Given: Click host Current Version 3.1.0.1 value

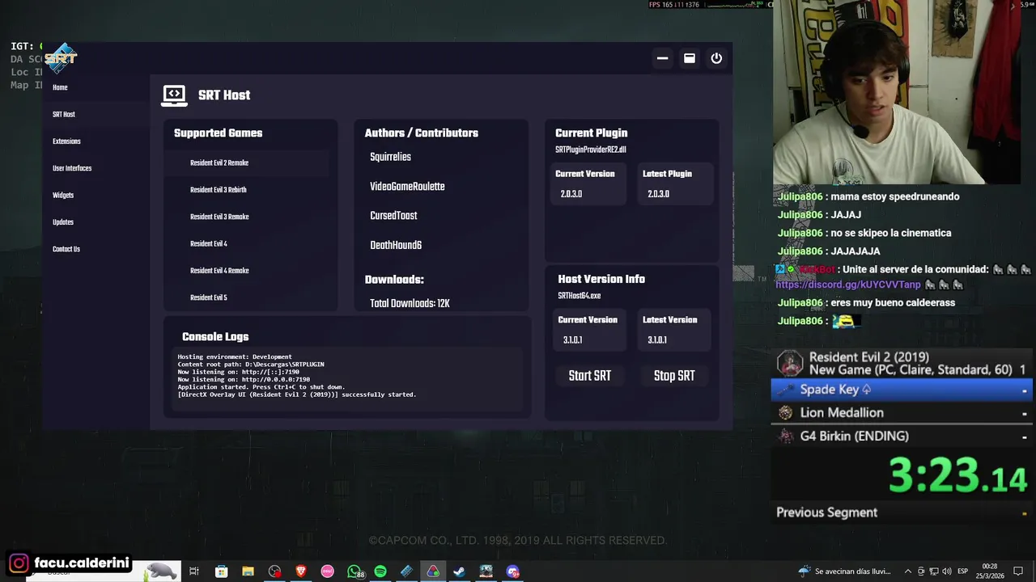Looking at the screenshot, I should click(572, 340).
